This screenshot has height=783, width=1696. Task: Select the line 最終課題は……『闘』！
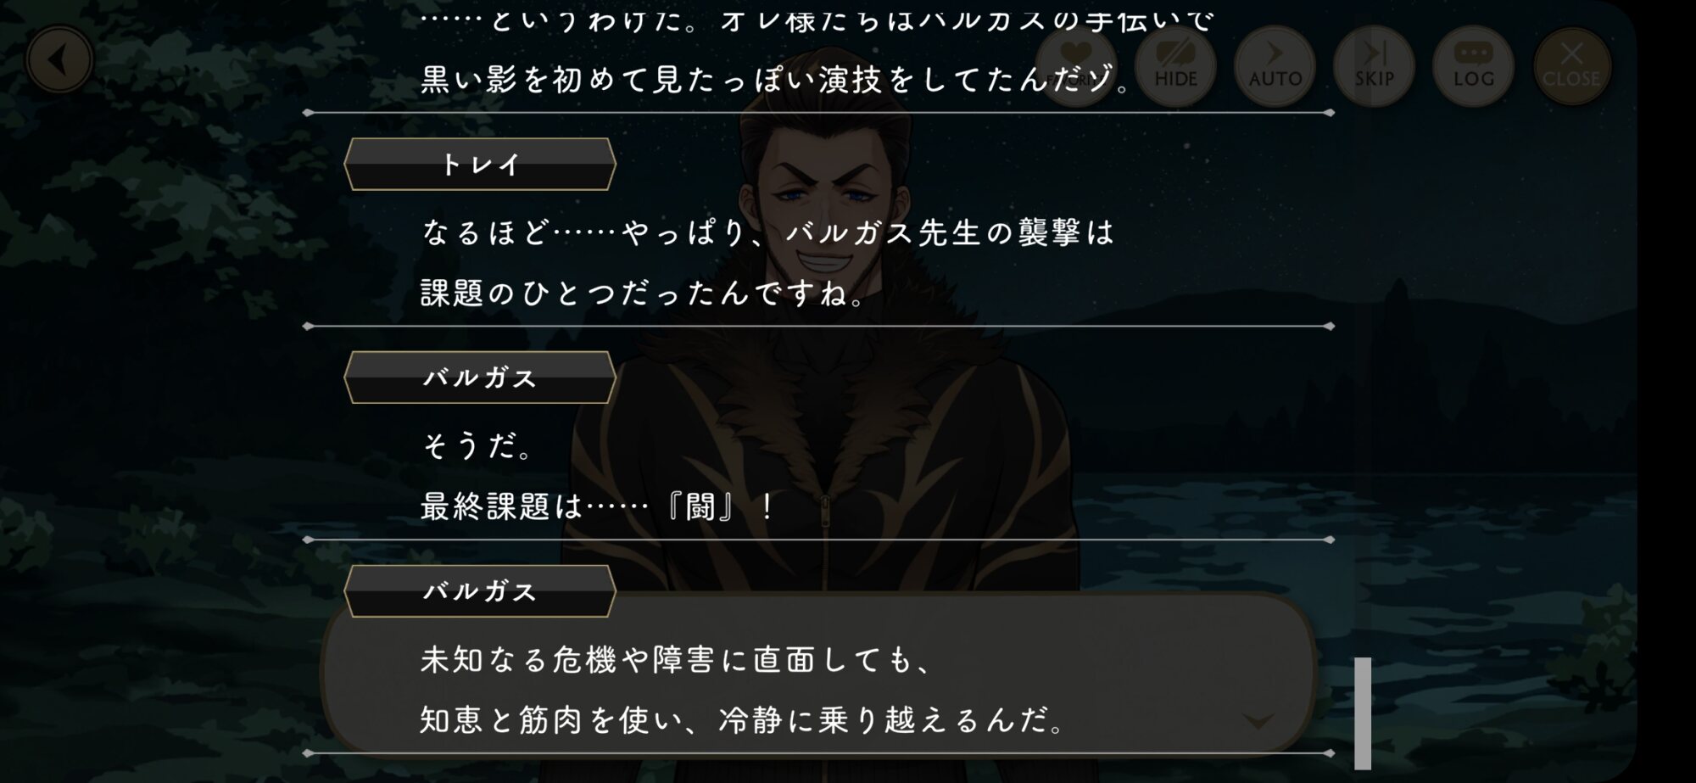(598, 507)
